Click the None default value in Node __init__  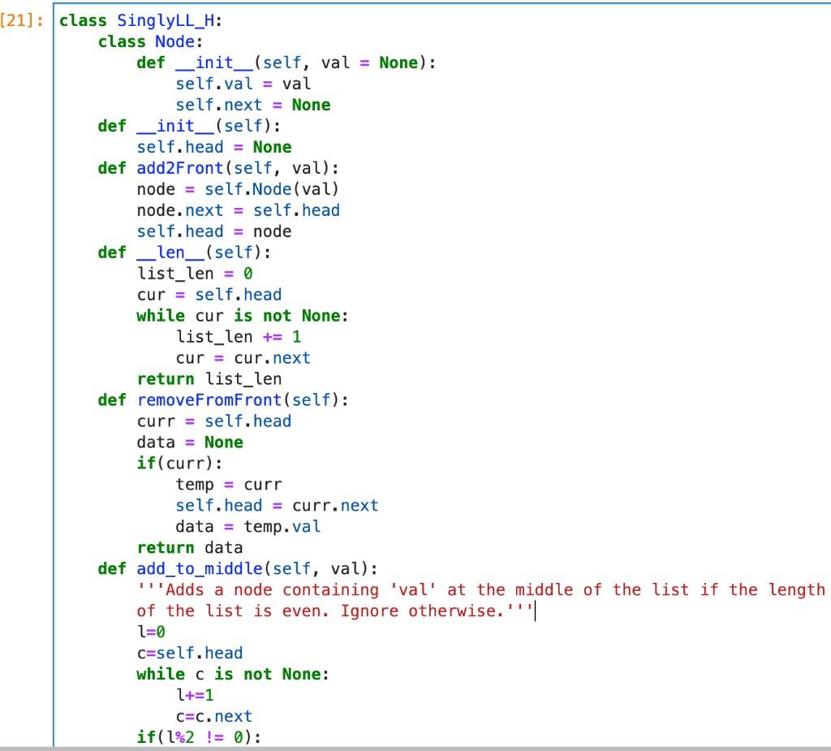(x=398, y=63)
